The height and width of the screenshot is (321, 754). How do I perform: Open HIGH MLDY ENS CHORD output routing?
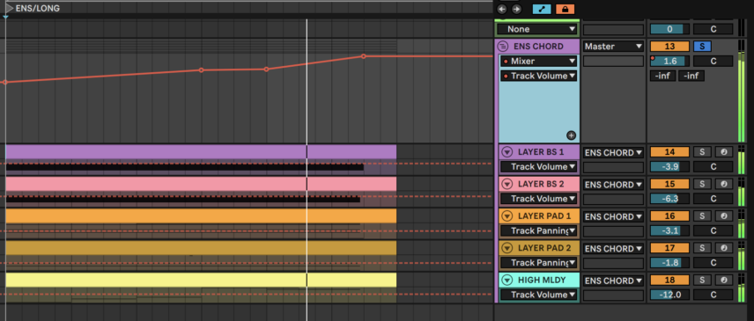[x=613, y=281]
